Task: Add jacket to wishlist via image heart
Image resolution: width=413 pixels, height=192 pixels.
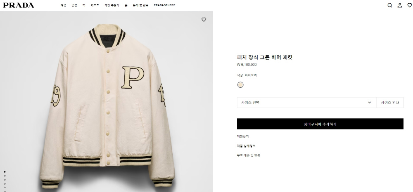Action: pyautogui.click(x=204, y=19)
